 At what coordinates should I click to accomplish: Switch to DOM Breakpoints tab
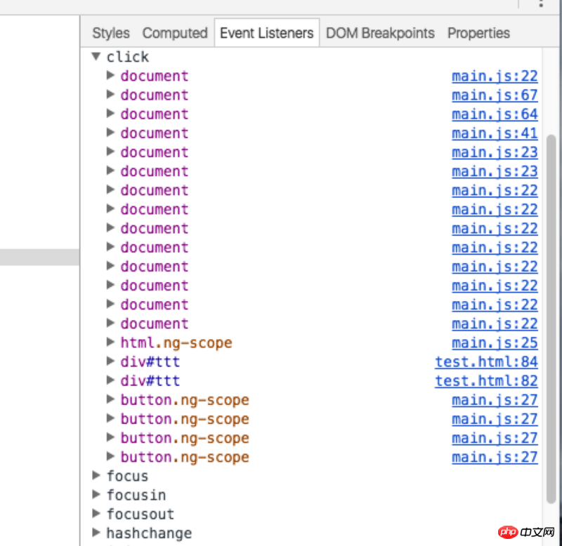point(380,33)
